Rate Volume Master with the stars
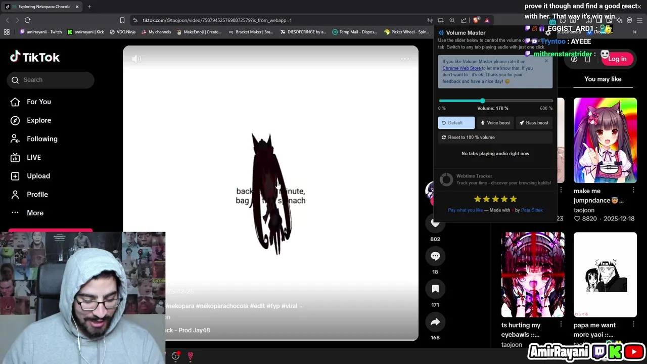Image resolution: width=647 pixels, height=364 pixels. click(495, 199)
